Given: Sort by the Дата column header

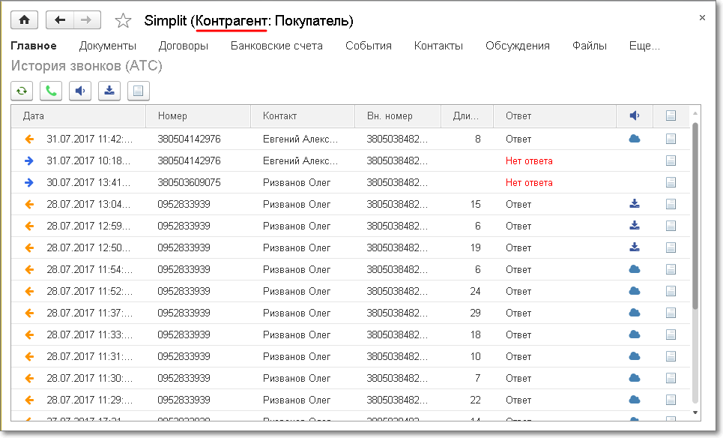Looking at the screenshot, I should click(x=78, y=116).
